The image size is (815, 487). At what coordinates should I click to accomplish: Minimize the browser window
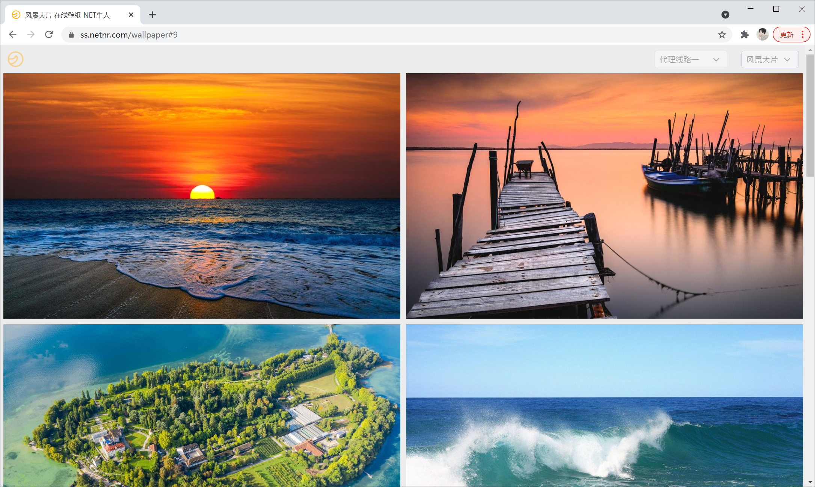pyautogui.click(x=750, y=9)
